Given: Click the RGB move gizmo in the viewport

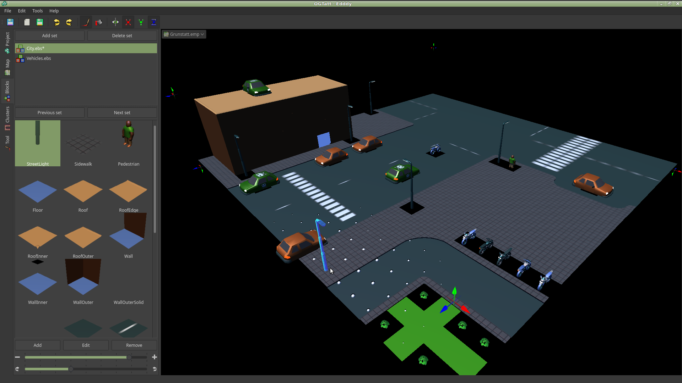Looking at the screenshot, I should click(455, 302).
